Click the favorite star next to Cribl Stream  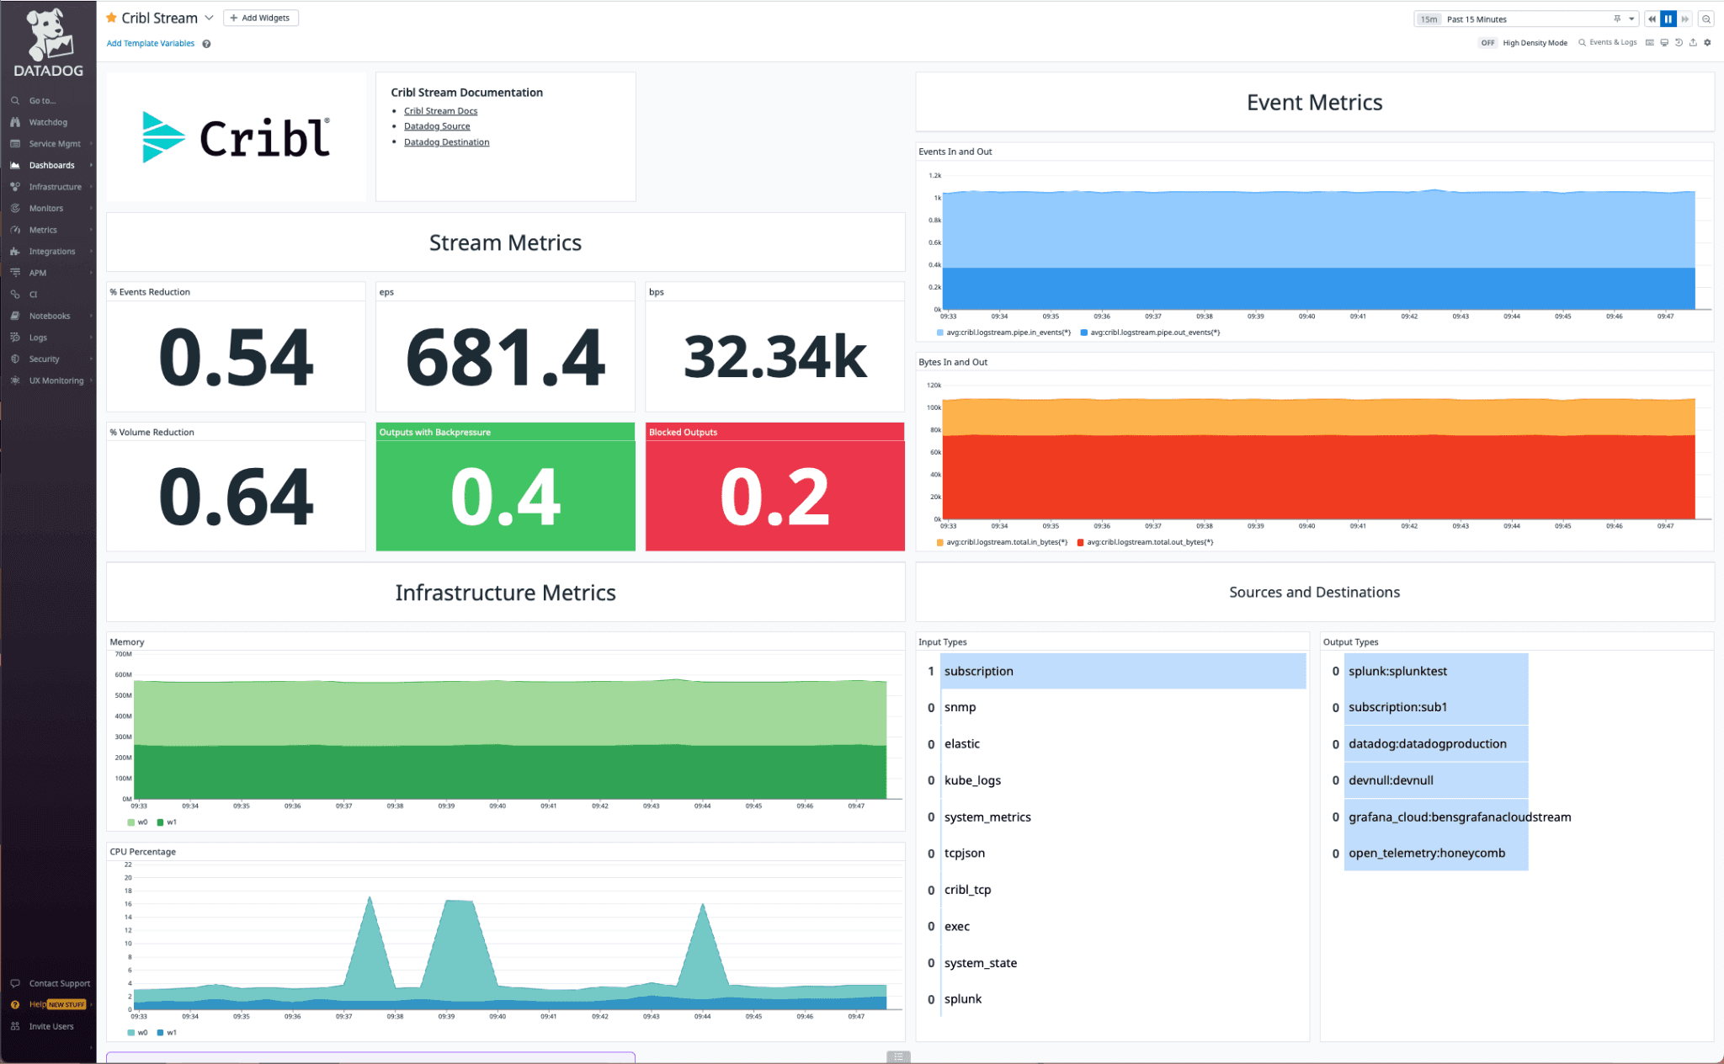[x=111, y=18]
